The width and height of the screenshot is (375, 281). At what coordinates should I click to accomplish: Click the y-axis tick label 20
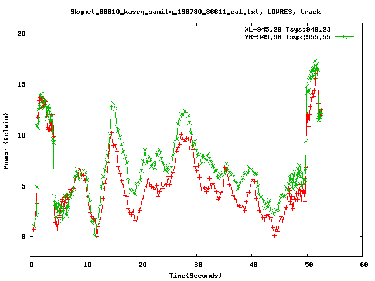click(21, 33)
